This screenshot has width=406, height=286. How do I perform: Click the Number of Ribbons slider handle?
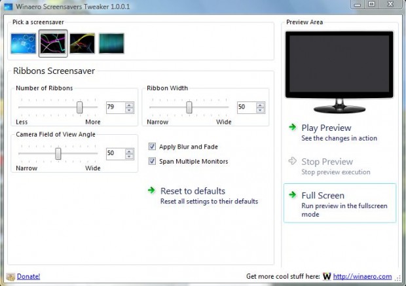pyautogui.click(x=79, y=107)
